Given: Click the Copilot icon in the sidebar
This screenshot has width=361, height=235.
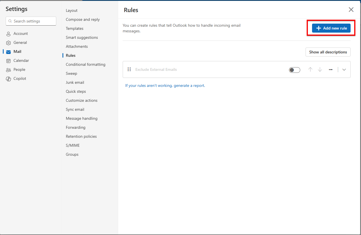Looking at the screenshot, I should click(8, 79).
